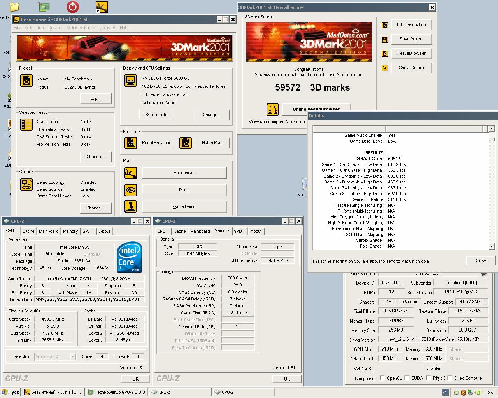Switch to Cache tab in left CPU-Z
Screen dimensions: 498x398
(28, 231)
